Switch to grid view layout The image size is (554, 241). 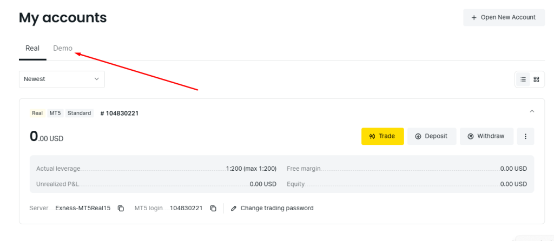[x=536, y=79]
